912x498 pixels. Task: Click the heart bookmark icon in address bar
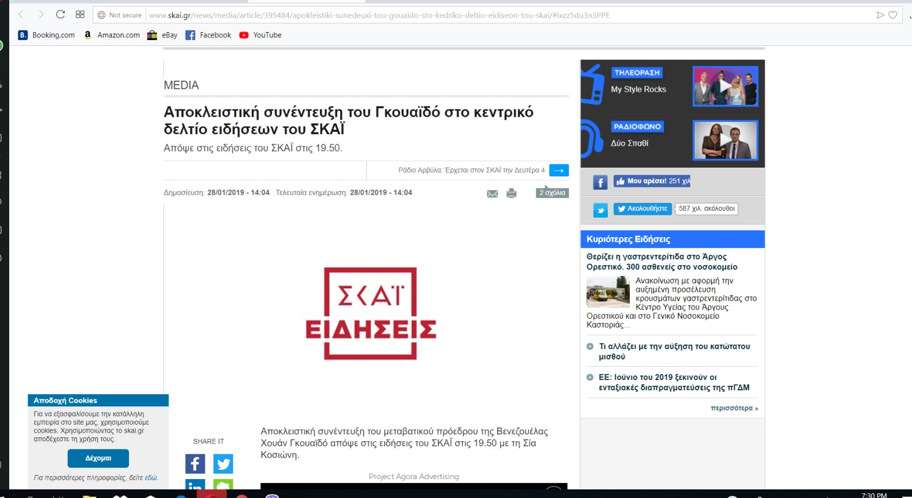click(x=892, y=15)
